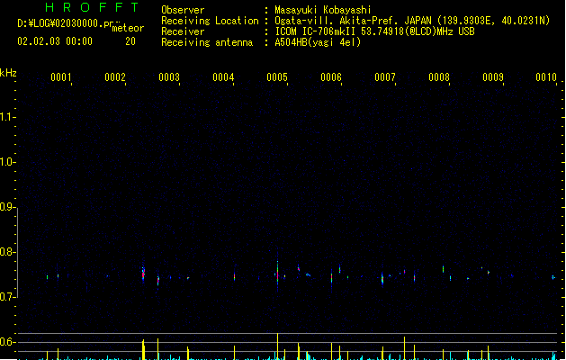Image resolution: width=566 pixels, height=360 pixels.
Task: Select the A504HB(yagi 4el) antenna text
Action: coord(318,42)
